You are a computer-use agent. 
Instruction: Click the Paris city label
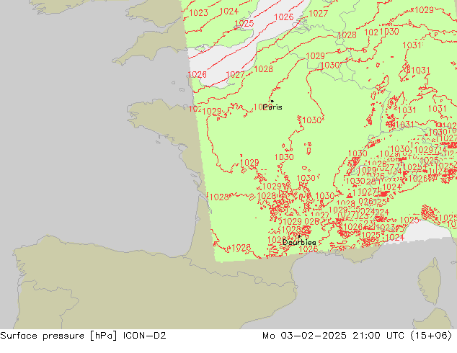(x=272, y=107)
